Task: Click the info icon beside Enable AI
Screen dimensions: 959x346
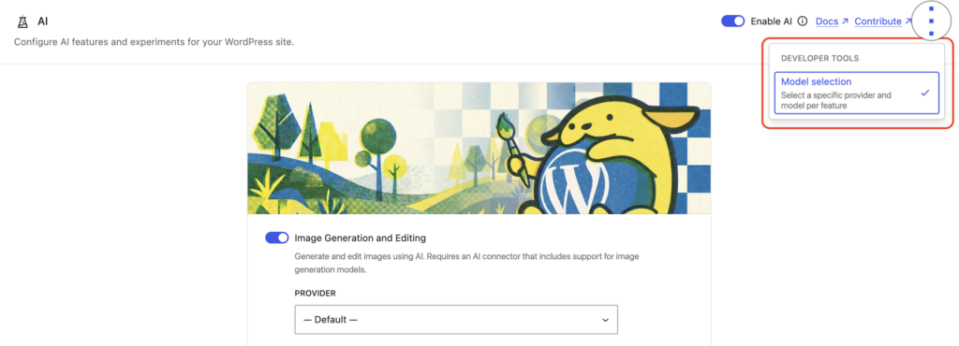Action: (x=803, y=22)
